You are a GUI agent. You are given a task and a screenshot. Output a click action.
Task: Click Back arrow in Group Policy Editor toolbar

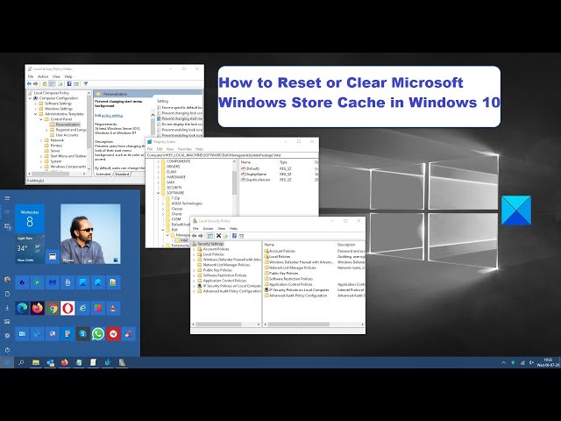tap(29, 84)
